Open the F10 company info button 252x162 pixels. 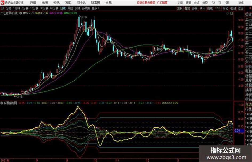tap(218, 8)
